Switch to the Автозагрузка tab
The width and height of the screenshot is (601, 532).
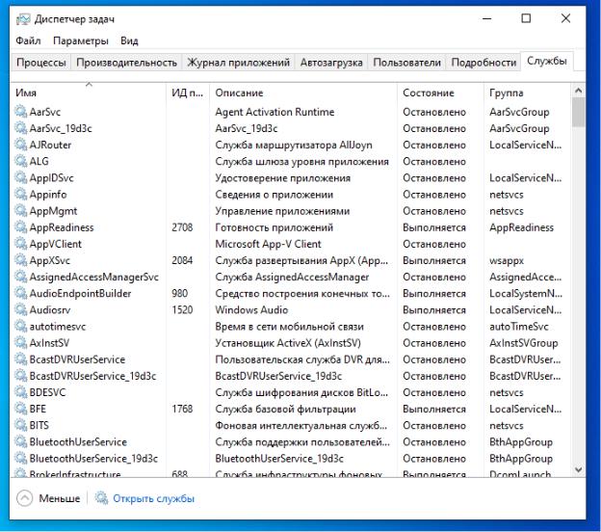331,62
